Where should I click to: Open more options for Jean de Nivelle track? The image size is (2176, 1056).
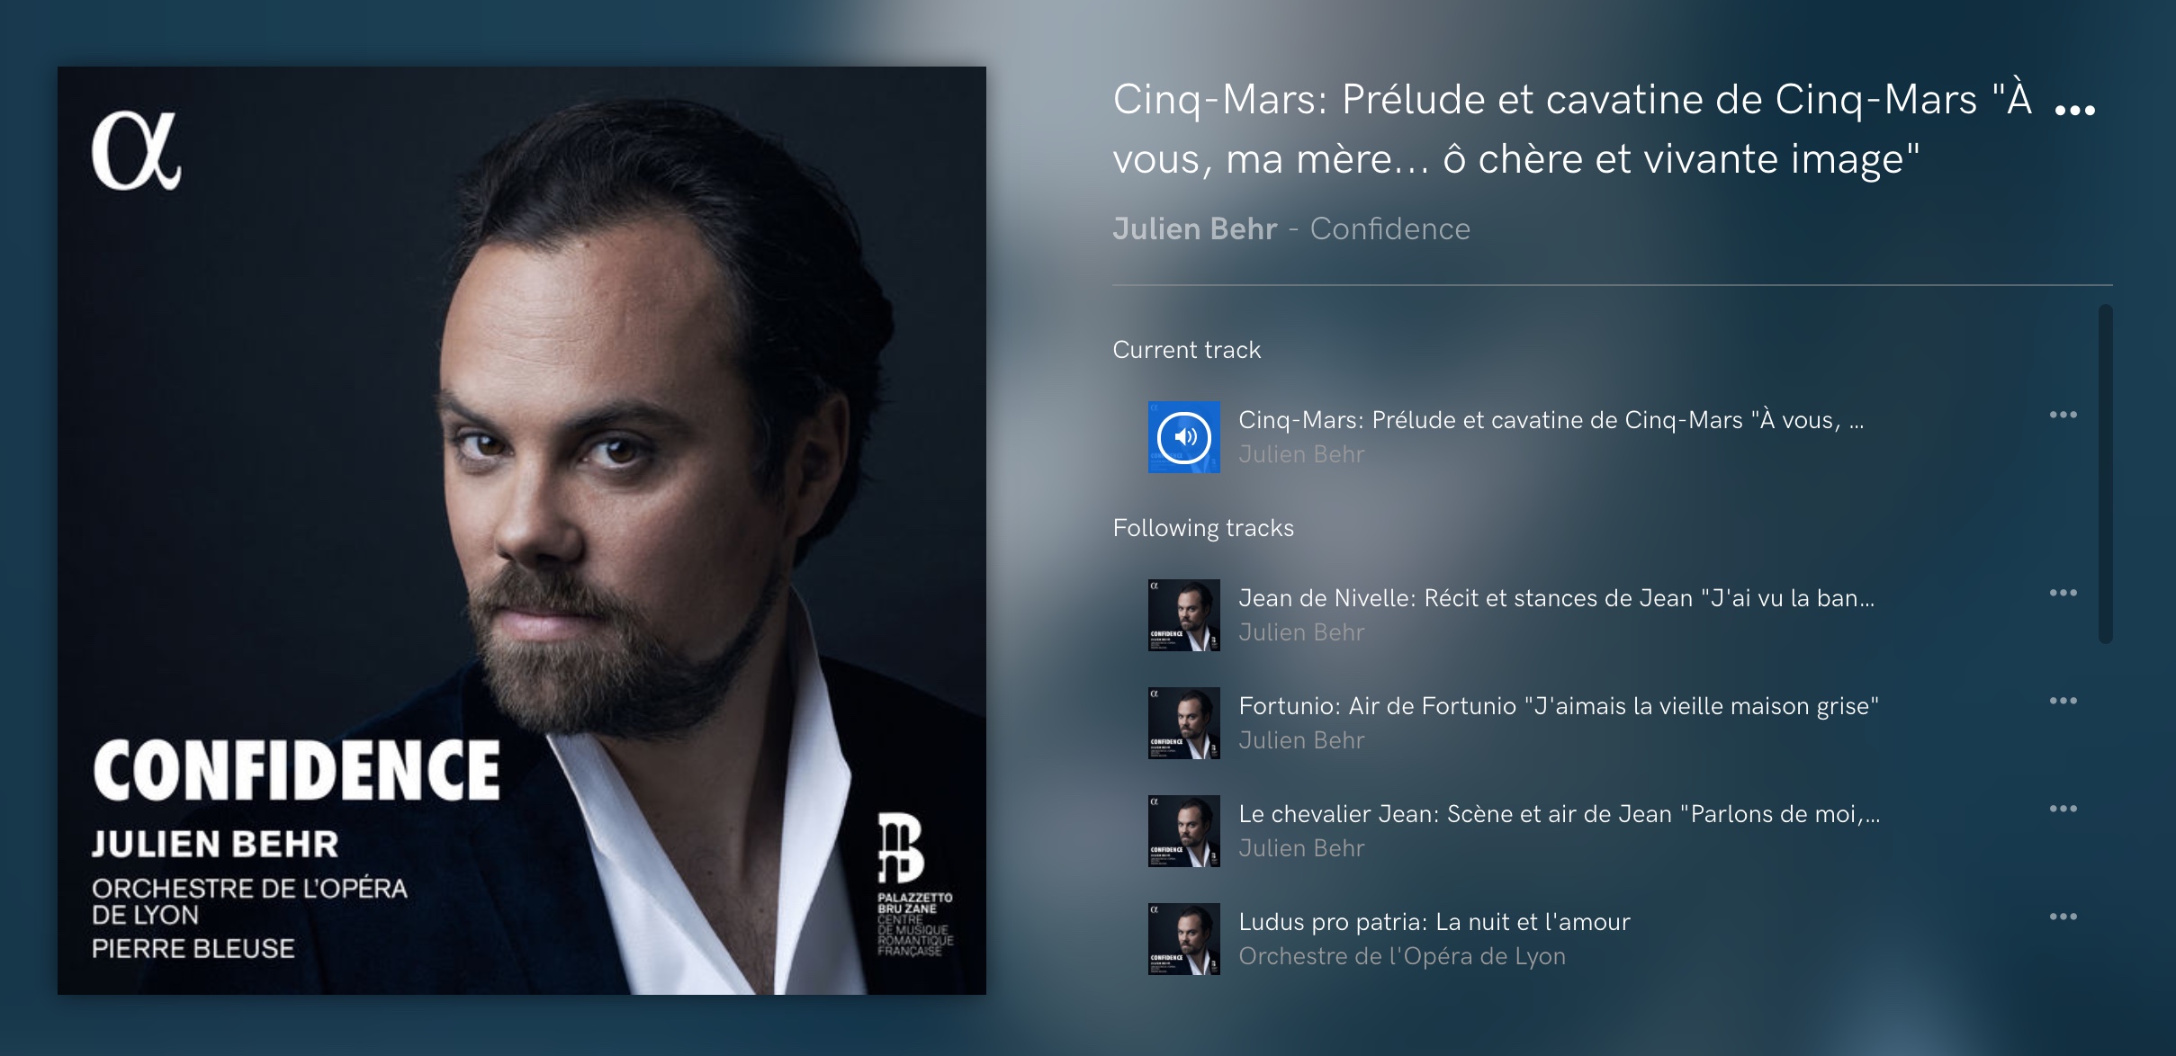coord(2063,593)
